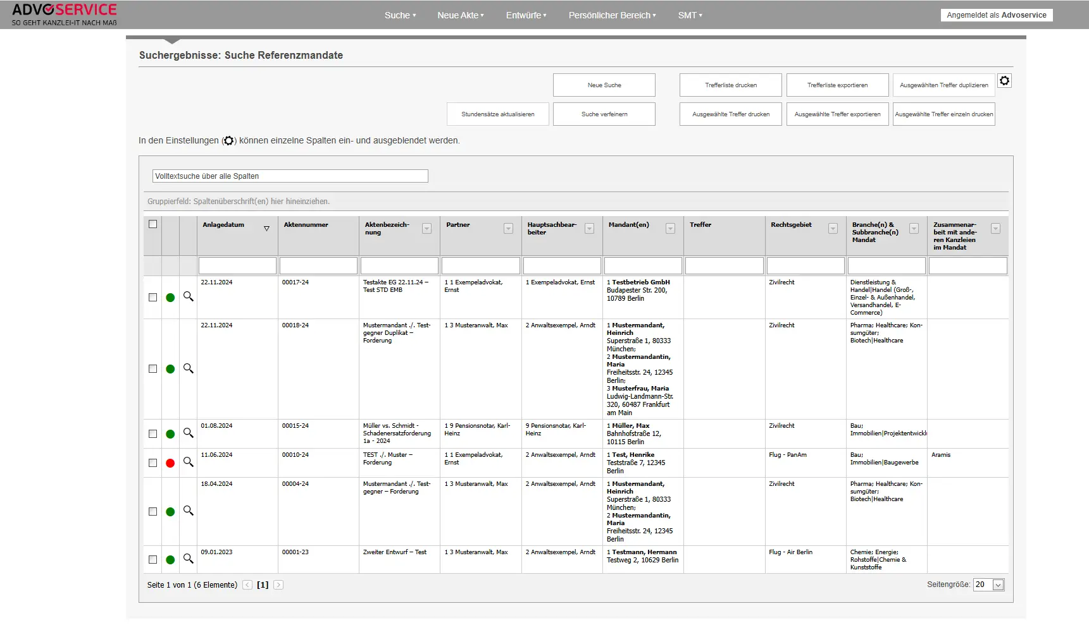Open the Suche menu
This screenshot has width=1089, height=630.
(400, 15)
